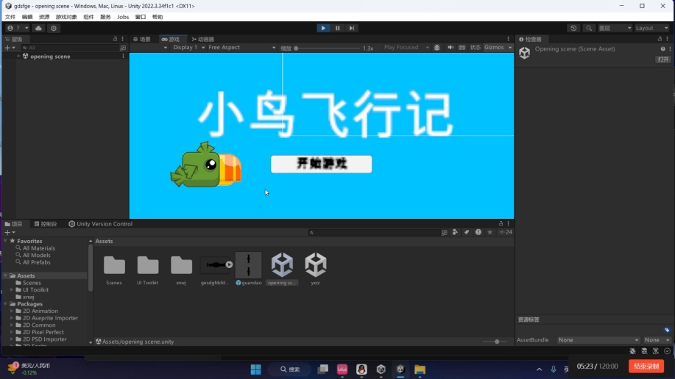Click the 打开 button in the inspector

pyautogui.click(x=662, y=59)
